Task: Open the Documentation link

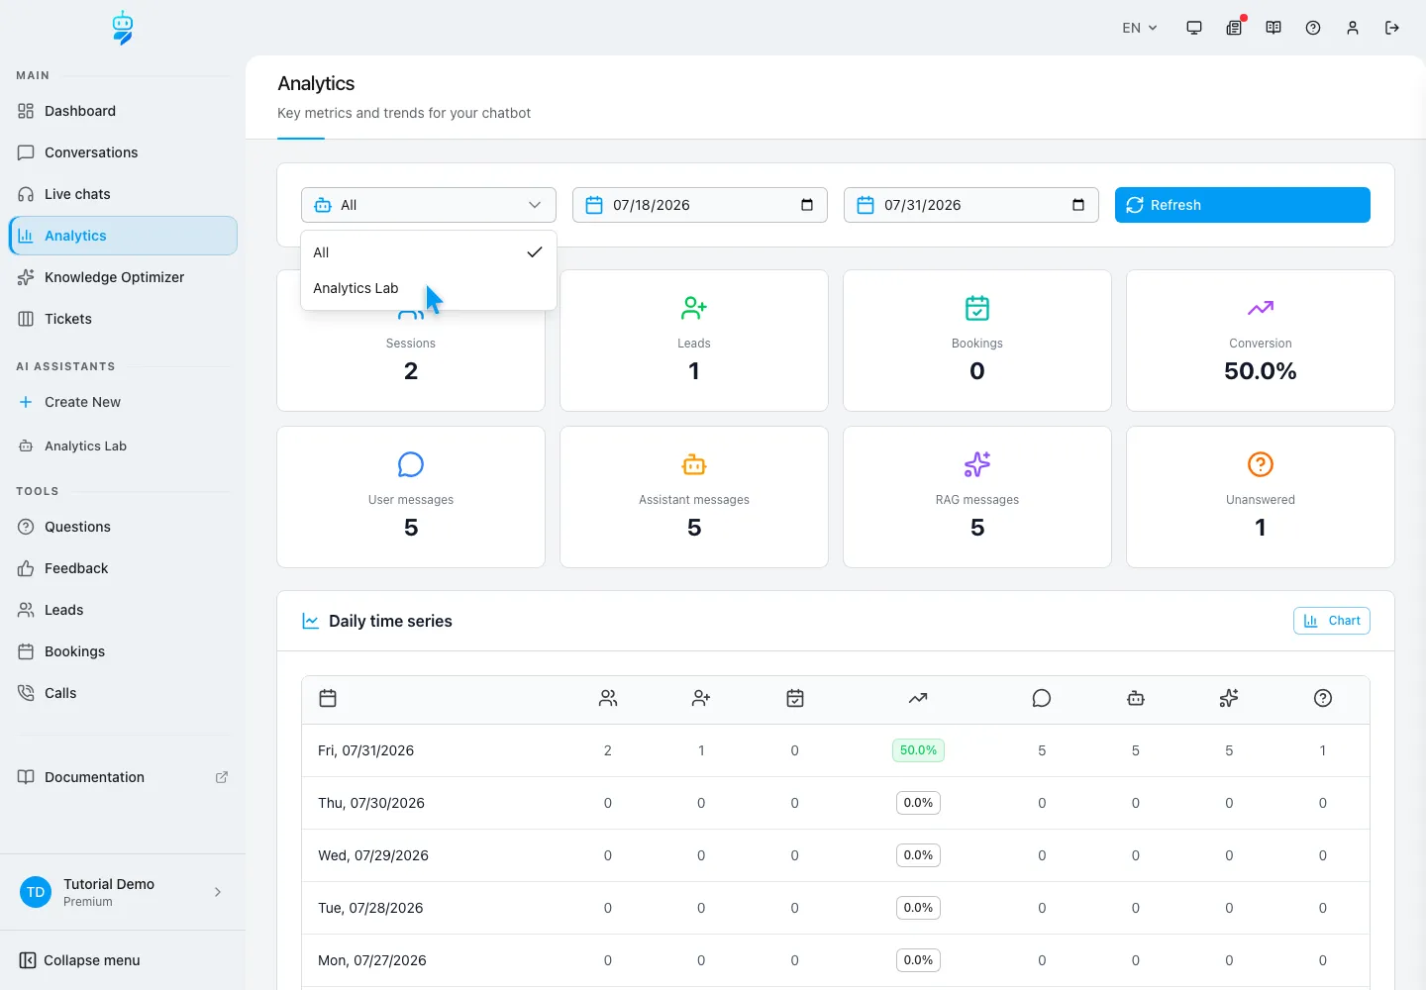Action: pyautogui.click(x=123, y=777)
